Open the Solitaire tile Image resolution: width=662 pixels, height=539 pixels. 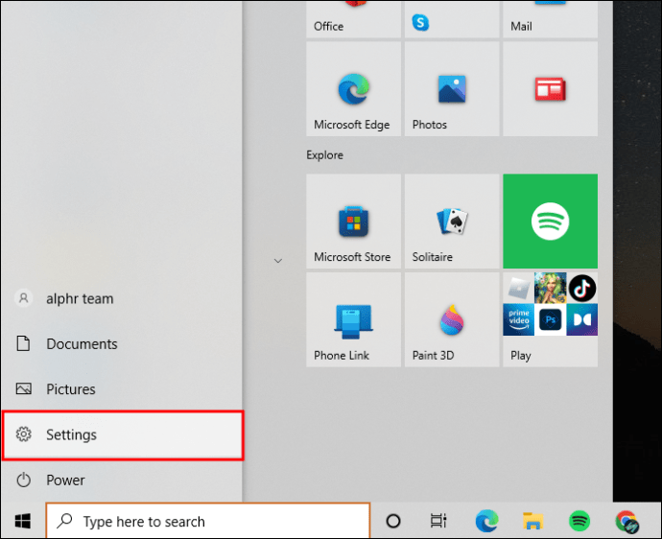point(452,222)
